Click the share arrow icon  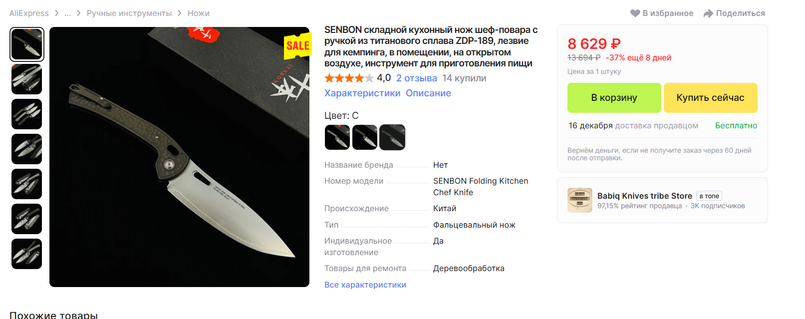[708, 13]
